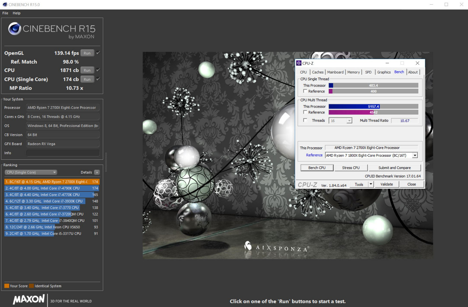Click the Close button in CPU-Z footer
468x307 pixels.
click(411, 184)
